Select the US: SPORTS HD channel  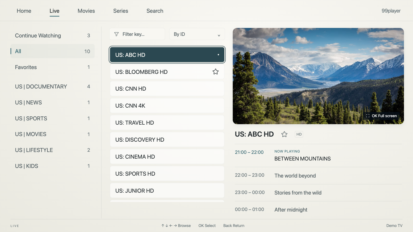pyautogui.click(x=167, y=174)
